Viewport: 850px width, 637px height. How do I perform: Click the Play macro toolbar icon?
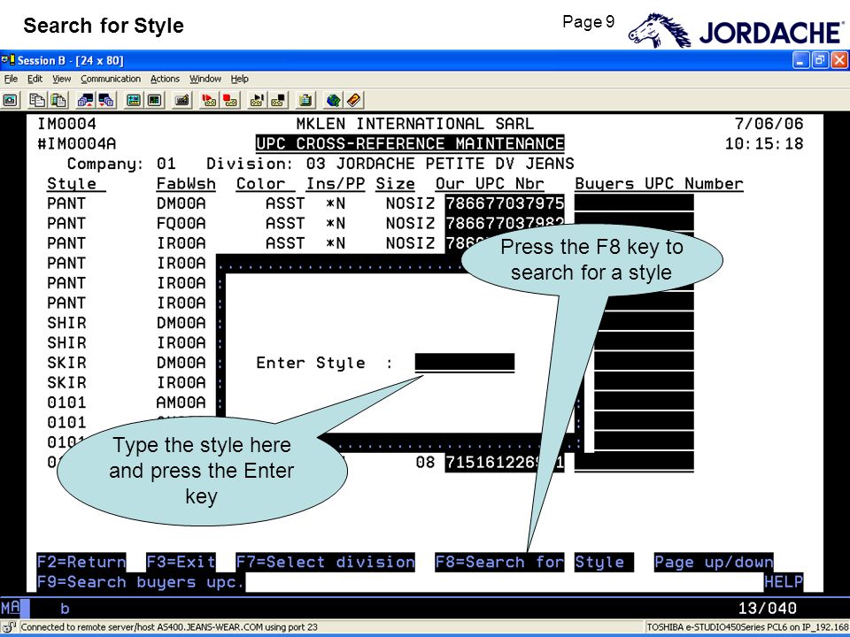(x=257, y=100)
